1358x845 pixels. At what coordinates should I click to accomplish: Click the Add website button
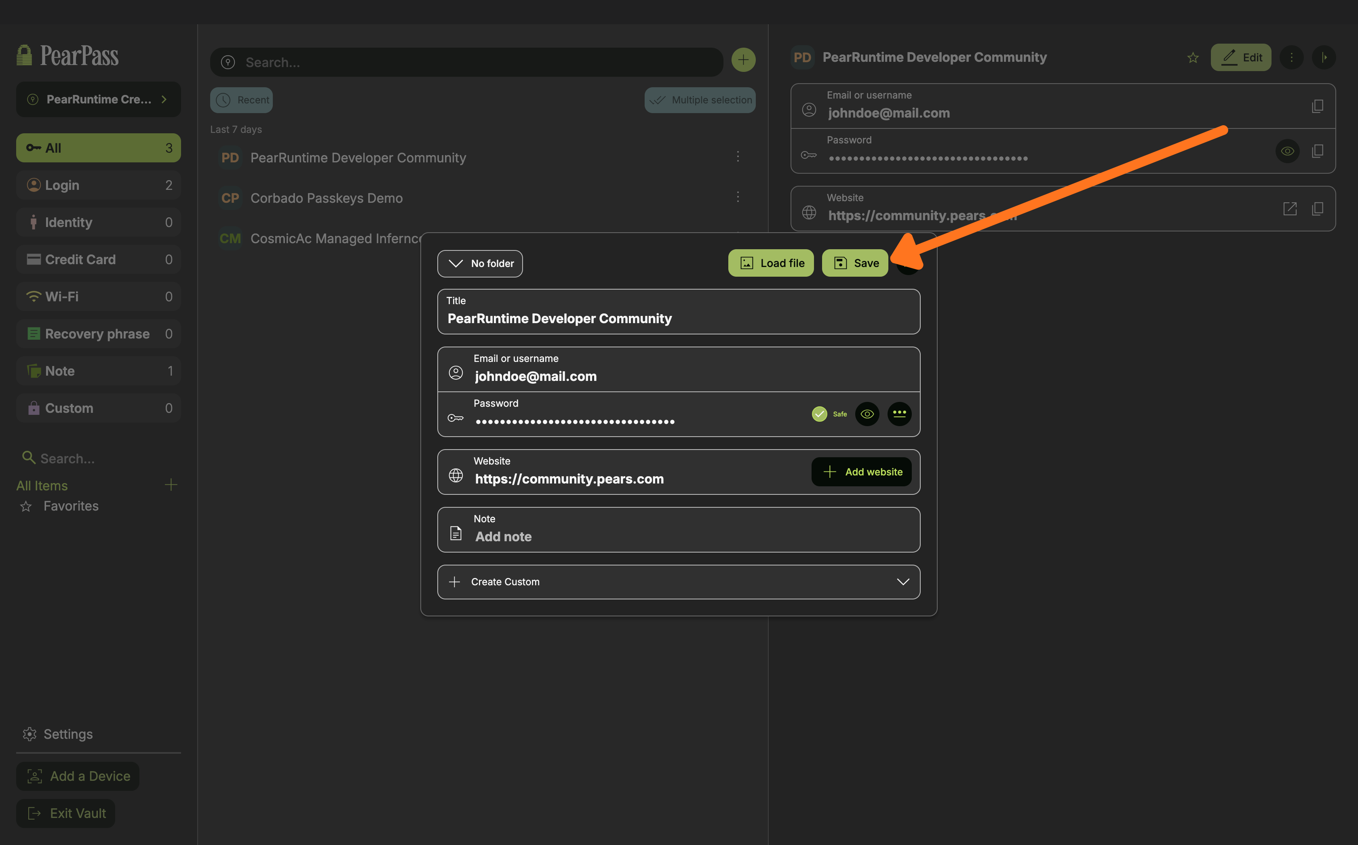861,472
